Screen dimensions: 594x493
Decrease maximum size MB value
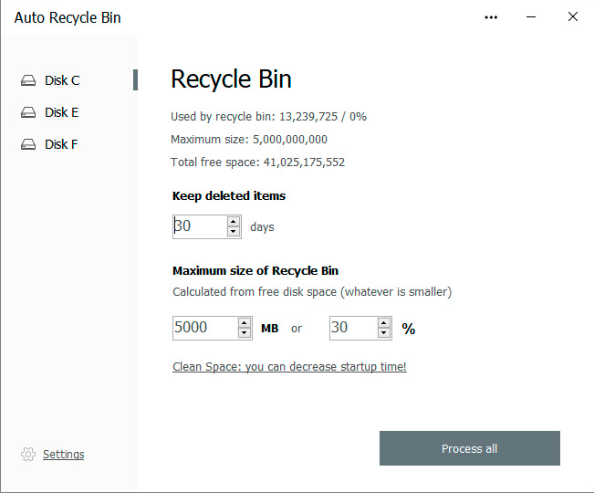(x=245, y=332)
